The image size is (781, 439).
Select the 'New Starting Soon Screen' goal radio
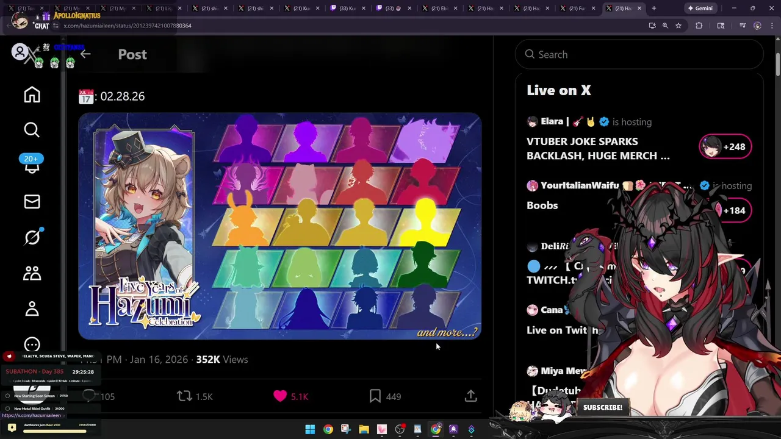7,396
